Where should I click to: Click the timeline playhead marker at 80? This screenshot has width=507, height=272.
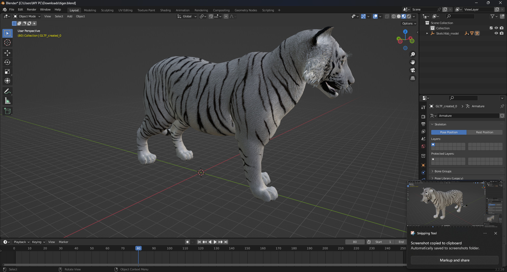point(138,248)
